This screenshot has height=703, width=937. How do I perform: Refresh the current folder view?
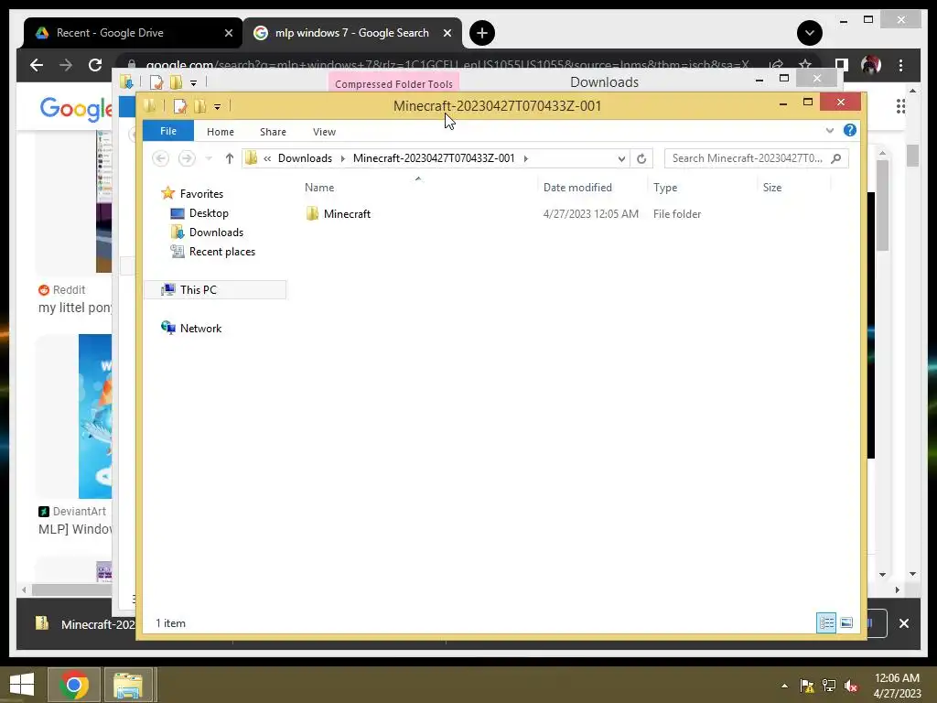point(641,158)
